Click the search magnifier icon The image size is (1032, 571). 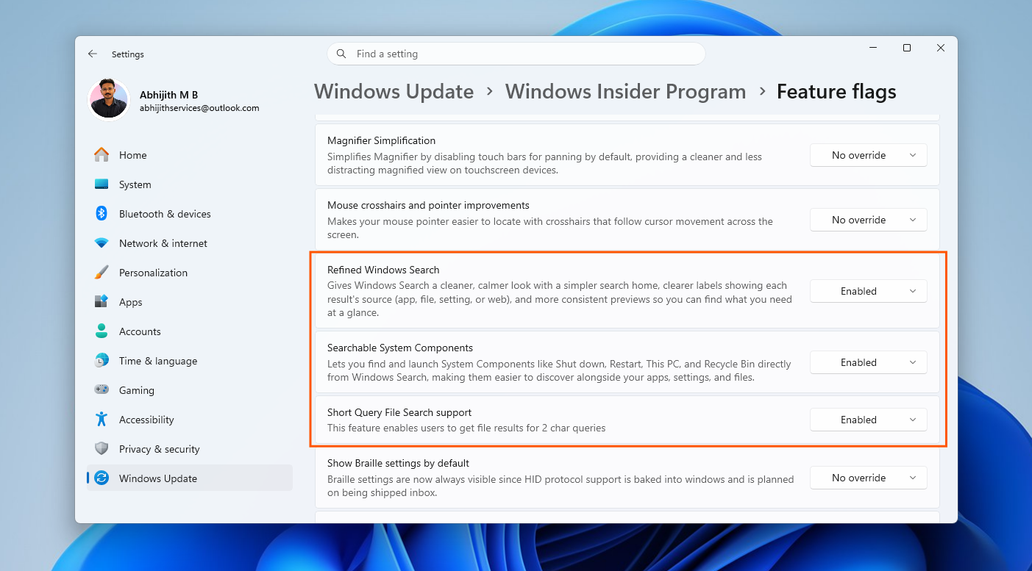pyautogui.click(x=341, y=54)
